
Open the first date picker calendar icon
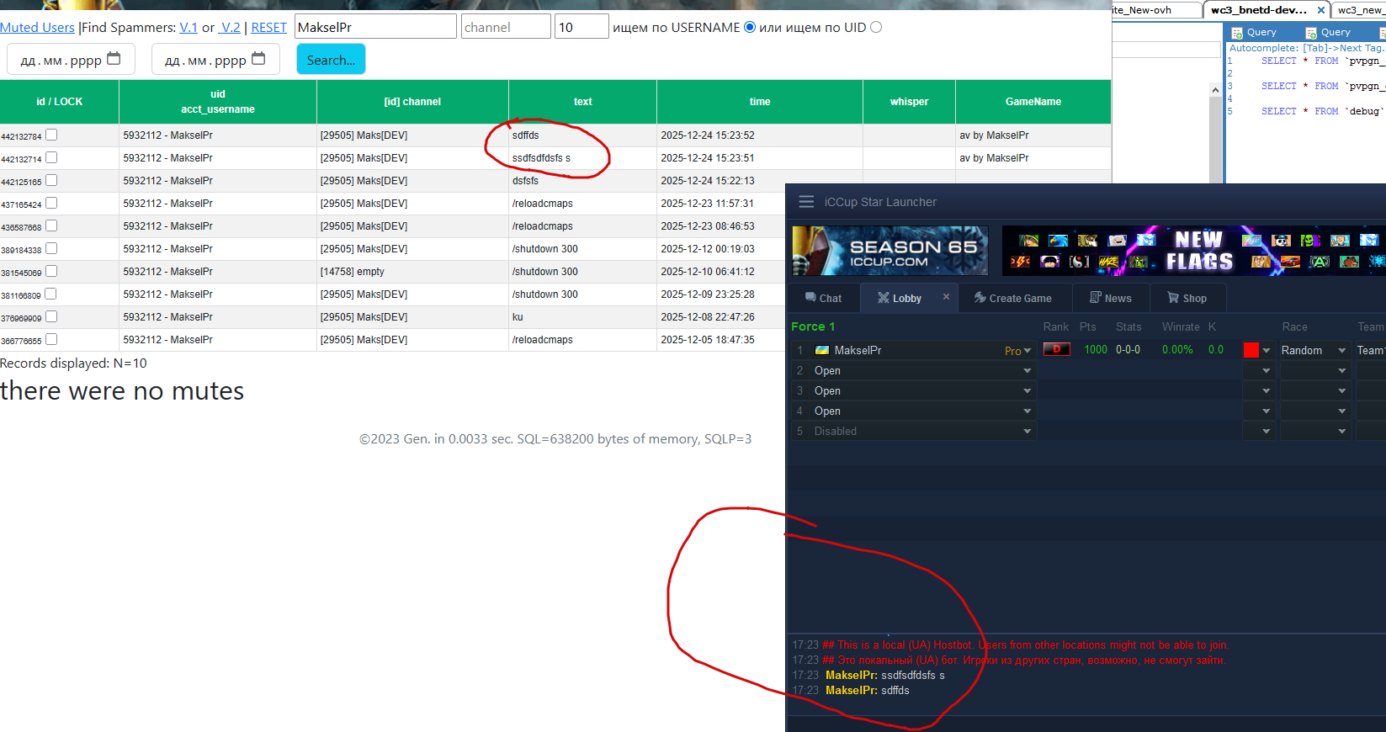tap(114, 59)
